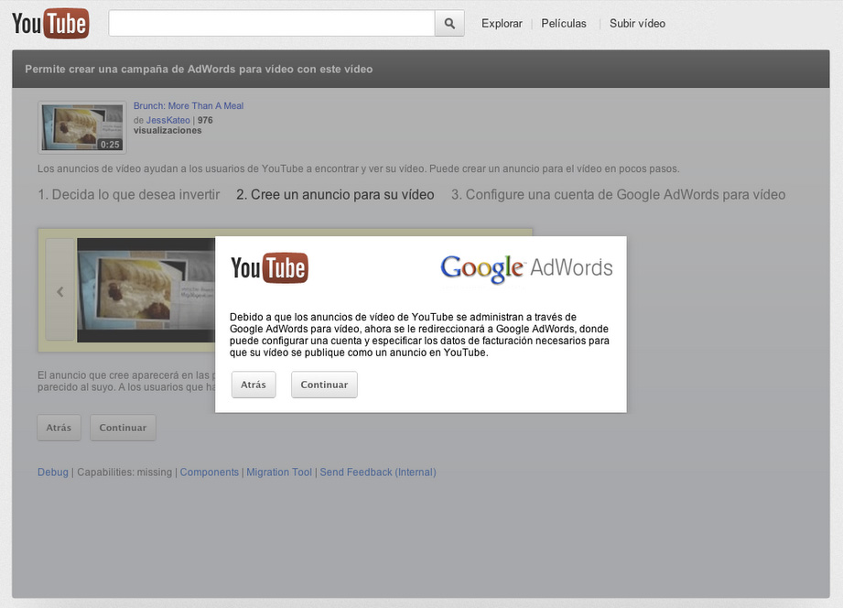The width and height of the screenshot is (843, 608).
Task: Select step 2 Cree un anuncio para su vídeo
Action: 335,195
